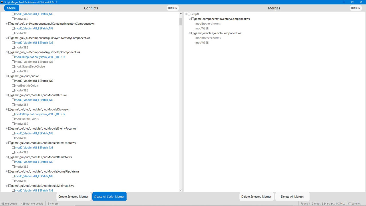The image size is (366, 206).
Task: Collapse hudModuleItemInfo.ws node
Action: 7,157
